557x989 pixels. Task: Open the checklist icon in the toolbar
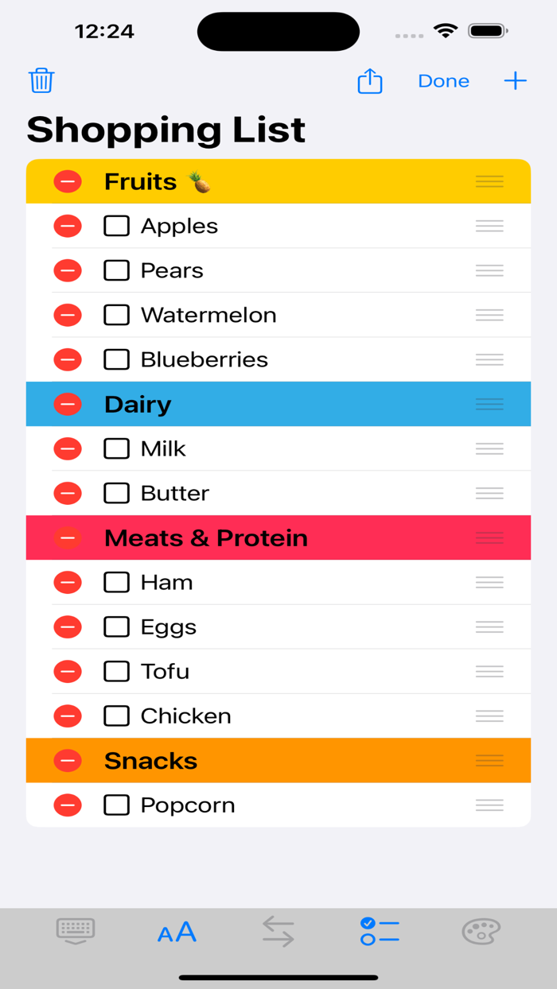click(379, 931)
